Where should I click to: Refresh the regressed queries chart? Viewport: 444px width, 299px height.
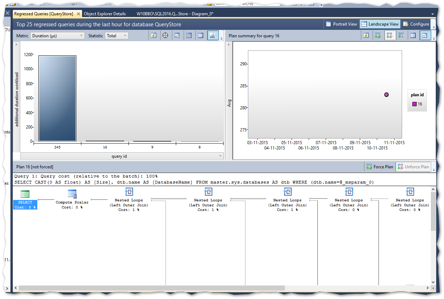pyautogui.click(x=153, y=36)
